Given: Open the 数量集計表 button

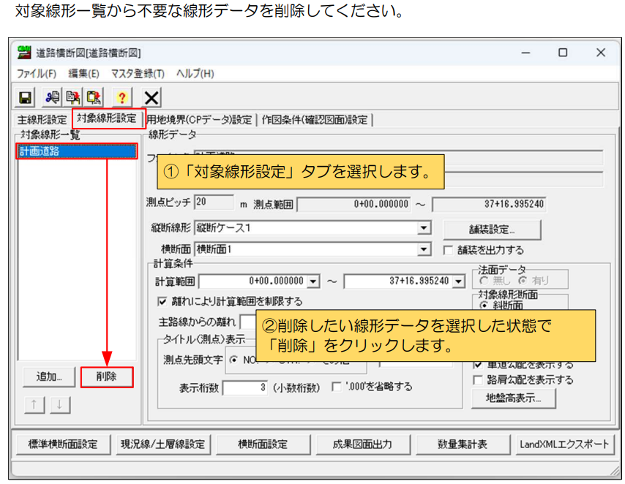Looking at the screenshot, I should click(463, 445).
